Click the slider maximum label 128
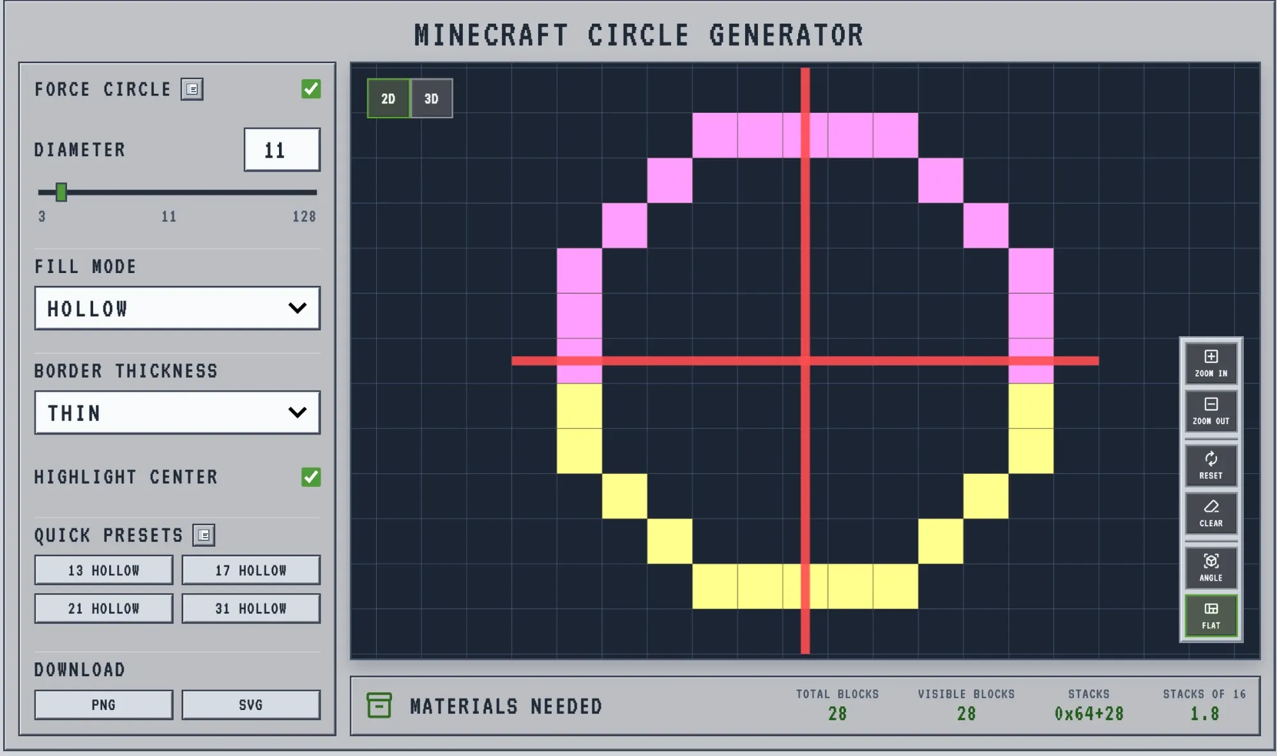This screenshot has height=756, width=1277. coord(304,217)
